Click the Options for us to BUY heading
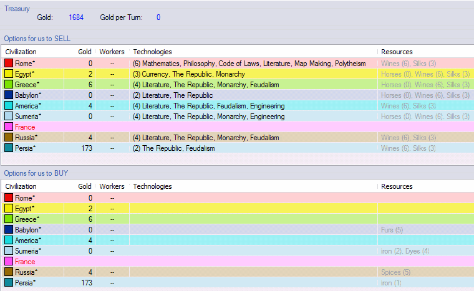This screenshot has width=474, height=291. click(x=36, y=173)
